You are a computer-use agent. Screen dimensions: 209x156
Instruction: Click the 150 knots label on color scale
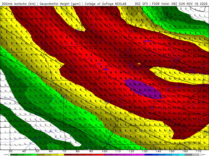172,151
